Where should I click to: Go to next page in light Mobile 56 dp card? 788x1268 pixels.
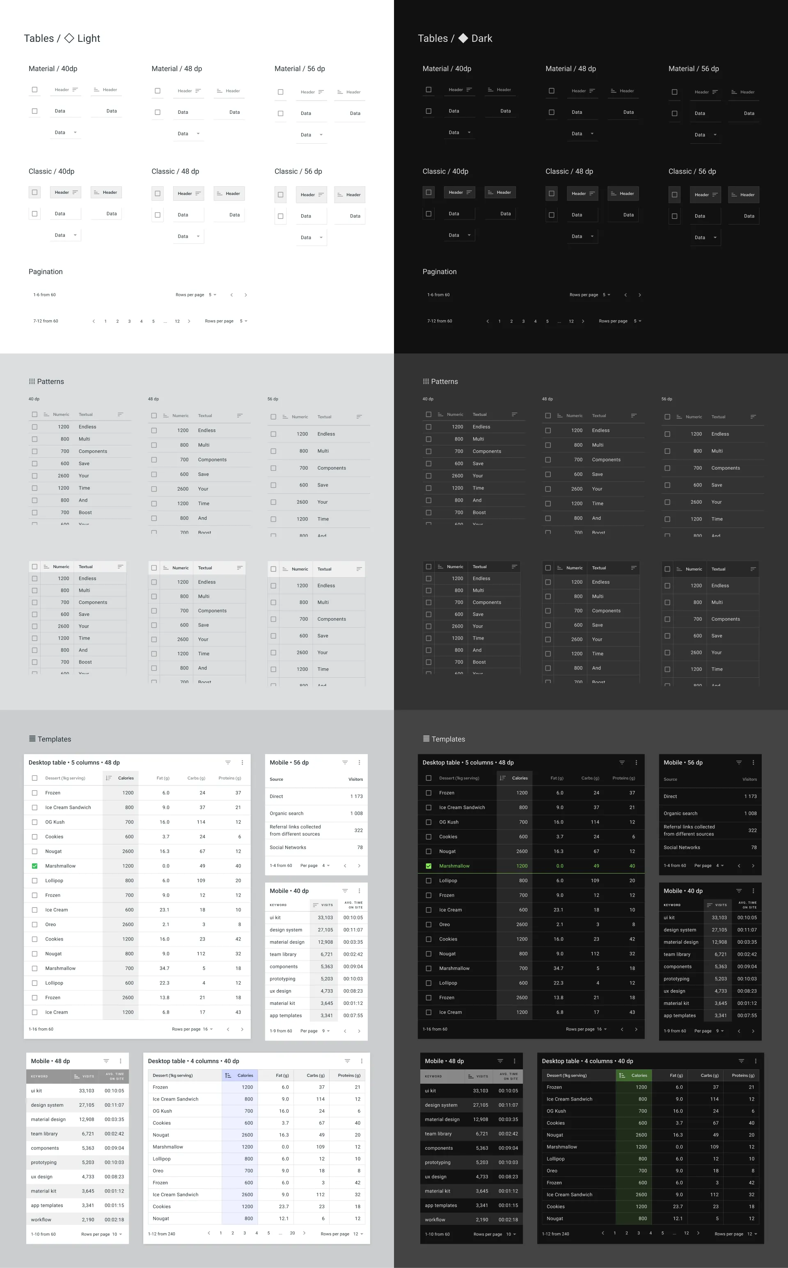pos(359,866)
